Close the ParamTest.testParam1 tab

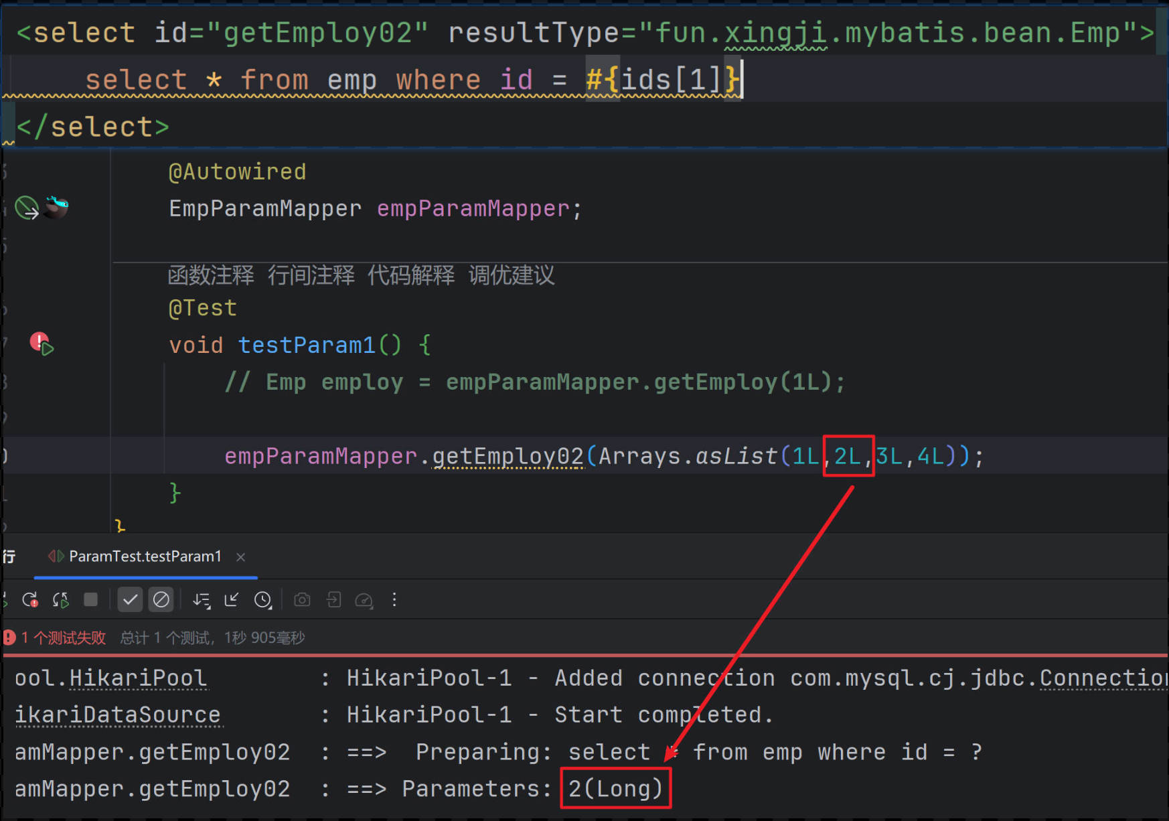pos(241,557)
